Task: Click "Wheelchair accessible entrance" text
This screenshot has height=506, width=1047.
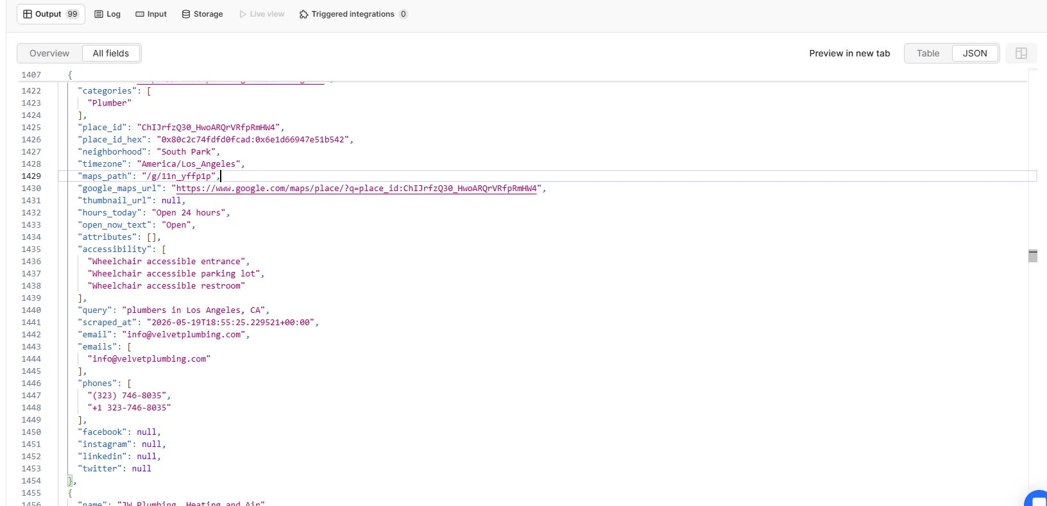Action: coord(167,262)
